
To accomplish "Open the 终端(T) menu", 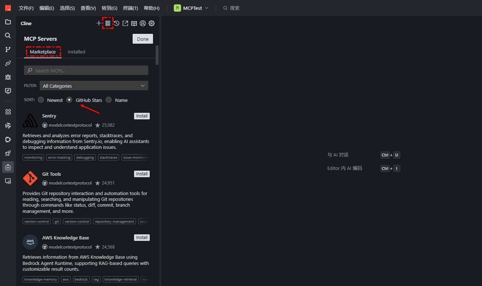I will (x=130, y=8).
